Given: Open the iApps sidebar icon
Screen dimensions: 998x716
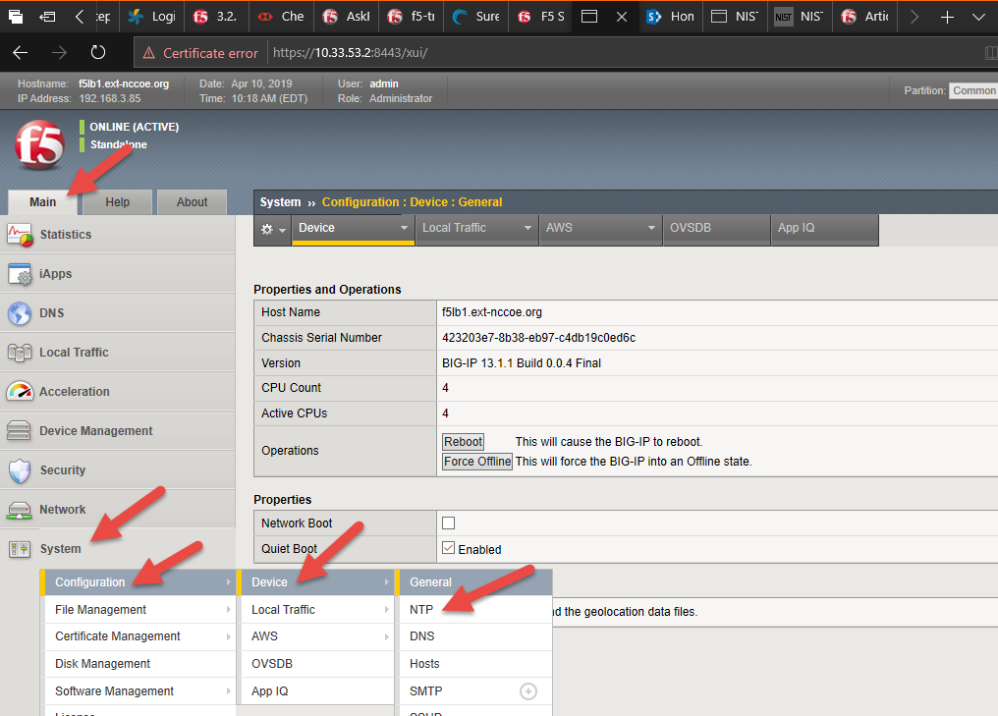Looking at the screenshot, I should click(x=20, y=274).
